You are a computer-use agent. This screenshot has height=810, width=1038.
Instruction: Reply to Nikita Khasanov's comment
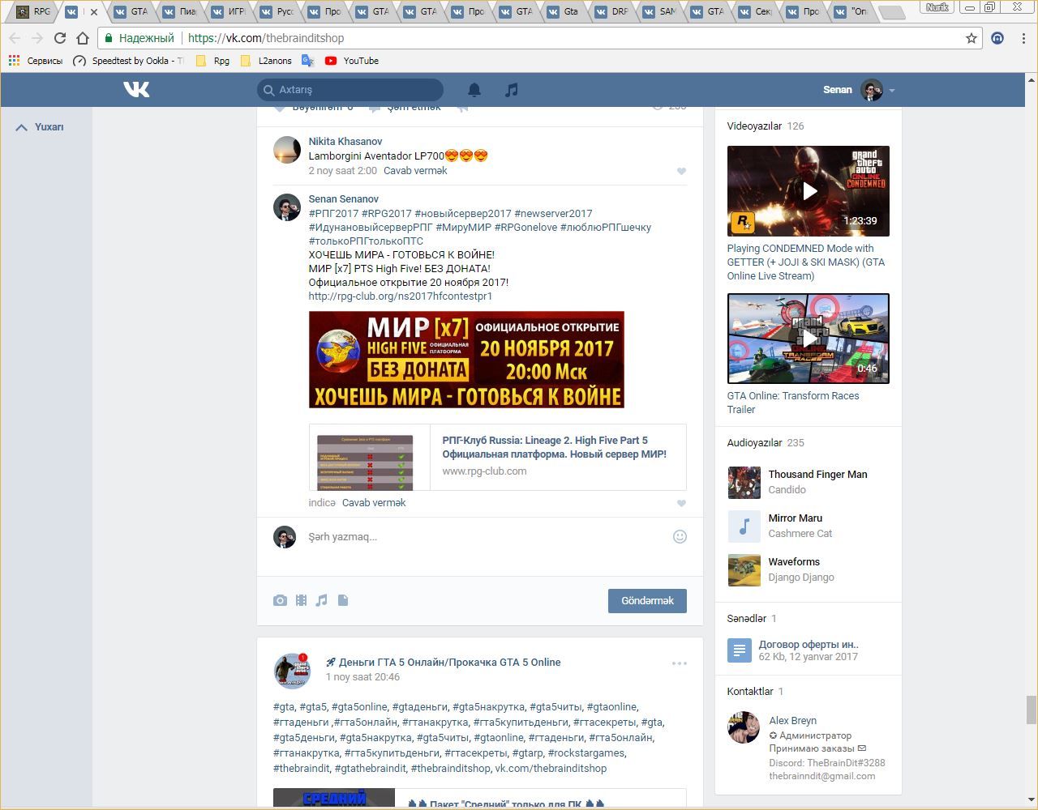415,171
